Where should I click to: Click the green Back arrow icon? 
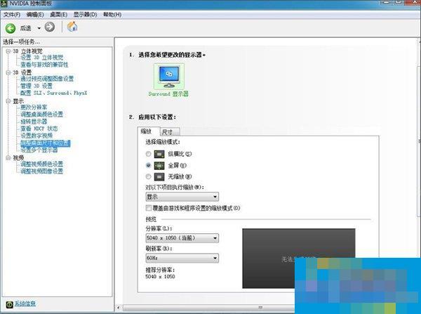pos(11,28)
